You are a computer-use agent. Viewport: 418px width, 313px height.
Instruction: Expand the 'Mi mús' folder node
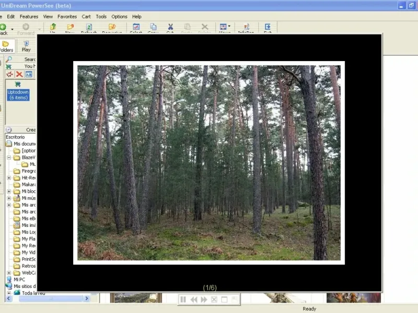pyautogui.click(x=9, y=198)
